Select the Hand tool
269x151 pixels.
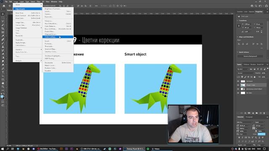[3, 83]
